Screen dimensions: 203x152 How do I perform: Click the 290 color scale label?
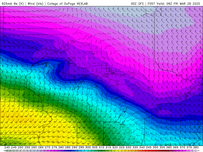click(x=74, y=147)
